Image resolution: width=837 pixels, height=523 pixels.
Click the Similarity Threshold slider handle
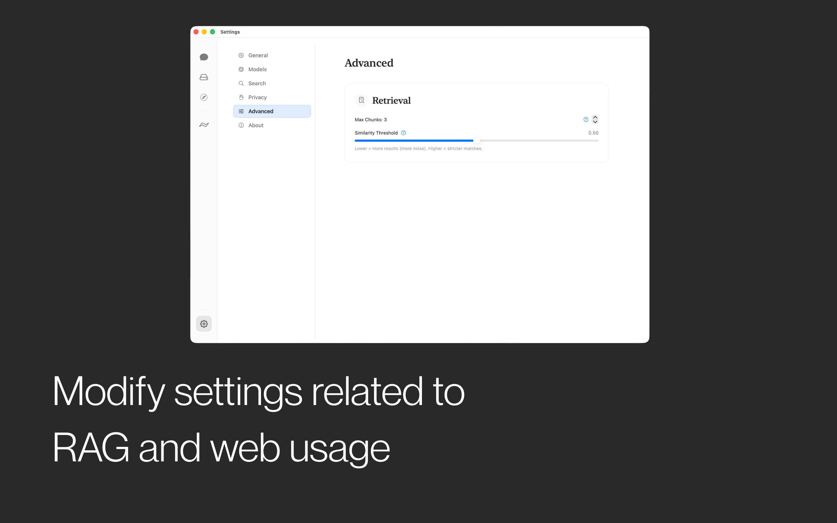(477, 140)
